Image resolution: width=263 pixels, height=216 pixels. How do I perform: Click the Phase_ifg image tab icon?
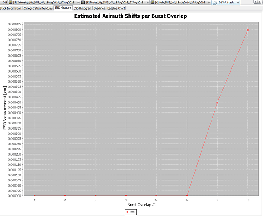point(83,3)
